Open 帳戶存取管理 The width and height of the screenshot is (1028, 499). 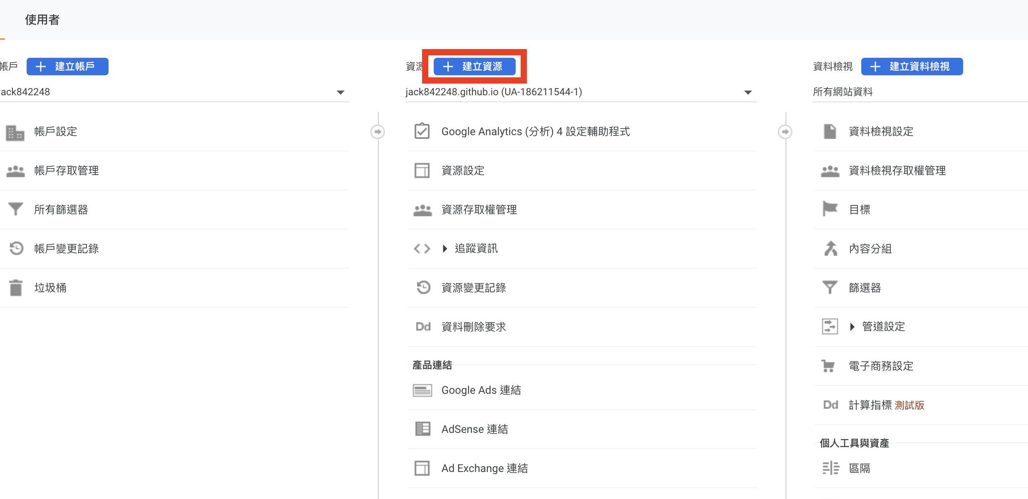point(67,171)
